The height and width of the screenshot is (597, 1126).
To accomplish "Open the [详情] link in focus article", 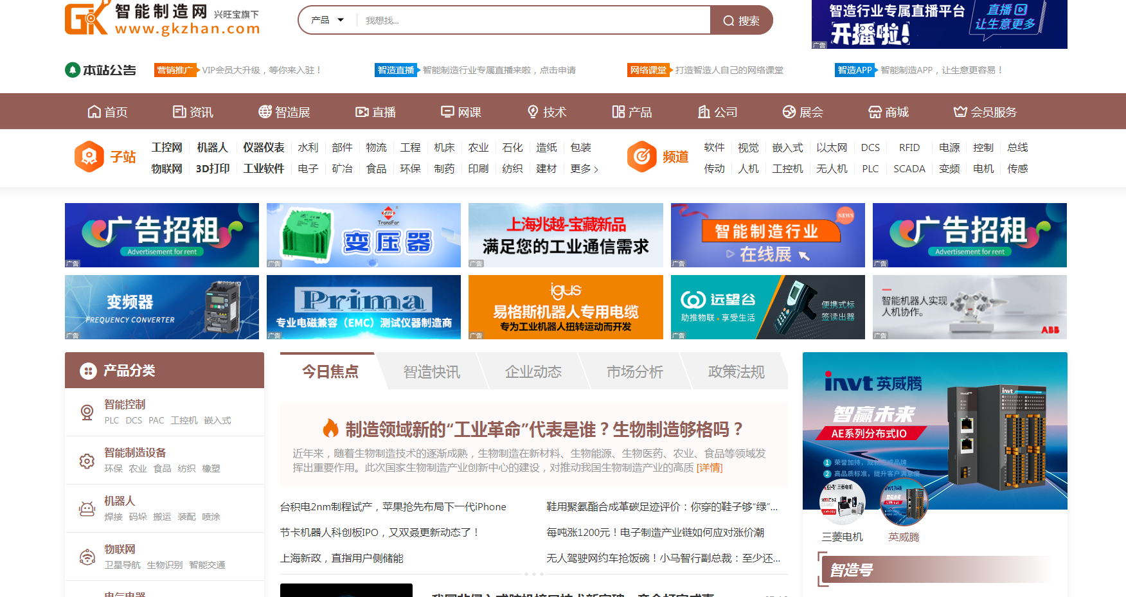I will click(710, 468).
